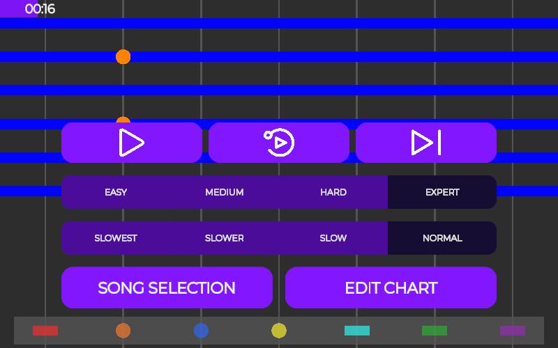This screenshot has height=348, width=558.
Task: Skip forward with the next-section button
Action: (426, 143)
